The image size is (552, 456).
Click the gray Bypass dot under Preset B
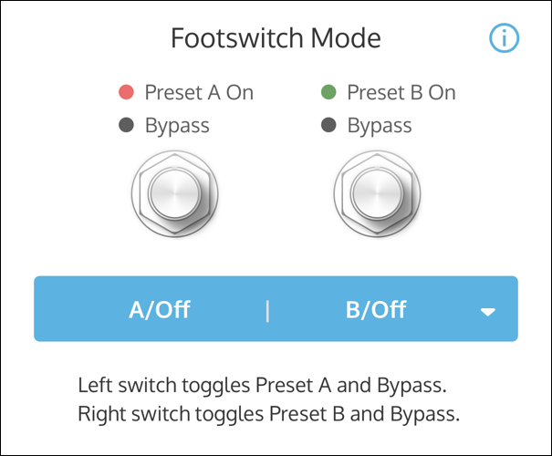coord(329,125)
